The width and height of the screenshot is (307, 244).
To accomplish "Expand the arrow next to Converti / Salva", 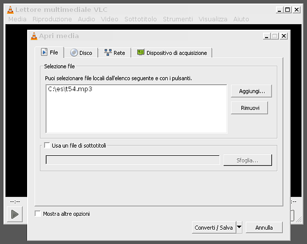I will 239,227.
